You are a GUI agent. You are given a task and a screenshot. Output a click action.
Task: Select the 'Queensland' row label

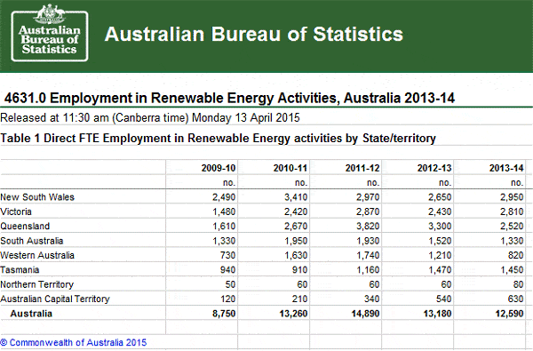(x=25, y=227)
